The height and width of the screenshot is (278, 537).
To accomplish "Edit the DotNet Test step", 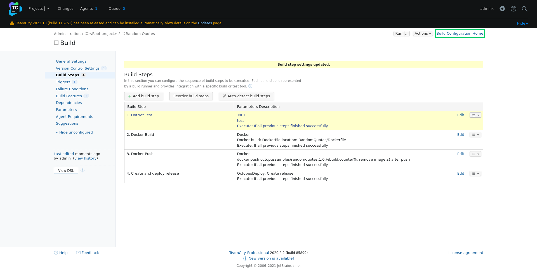I will [x=461, y=115].
